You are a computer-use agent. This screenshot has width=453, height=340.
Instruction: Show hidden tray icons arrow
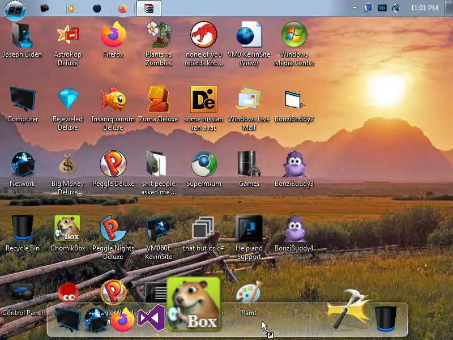coord(354,8)
